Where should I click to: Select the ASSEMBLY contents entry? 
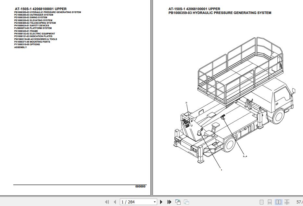(x=20, y=47)
